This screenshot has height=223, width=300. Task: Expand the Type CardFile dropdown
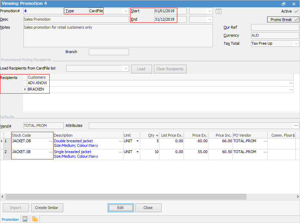click(126, 11)
